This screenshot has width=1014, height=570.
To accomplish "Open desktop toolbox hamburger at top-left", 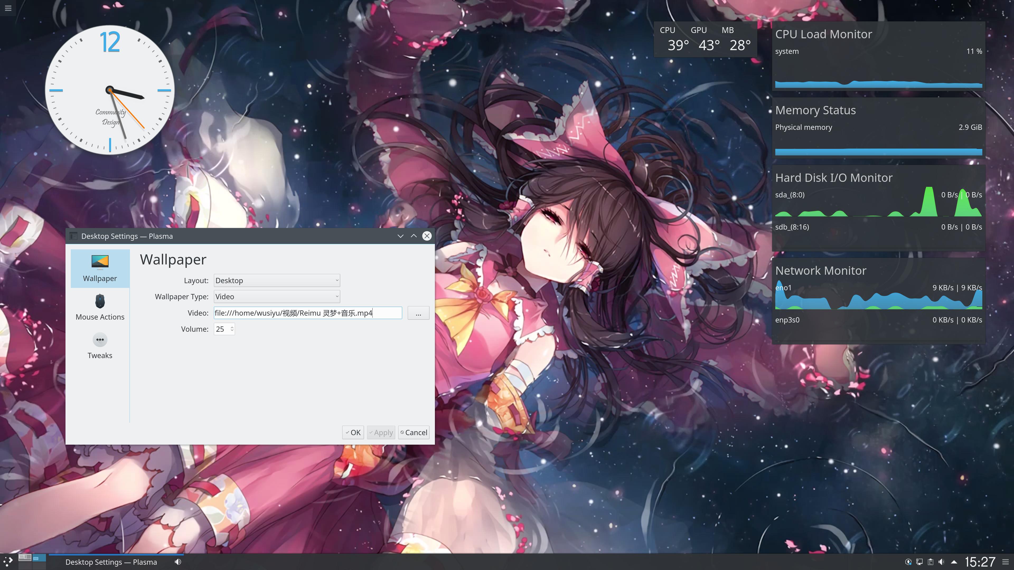I will (8, 8).
